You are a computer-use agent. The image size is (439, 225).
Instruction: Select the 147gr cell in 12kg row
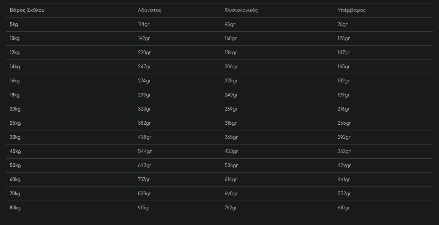pyautogui.click(x=343, y=53)
